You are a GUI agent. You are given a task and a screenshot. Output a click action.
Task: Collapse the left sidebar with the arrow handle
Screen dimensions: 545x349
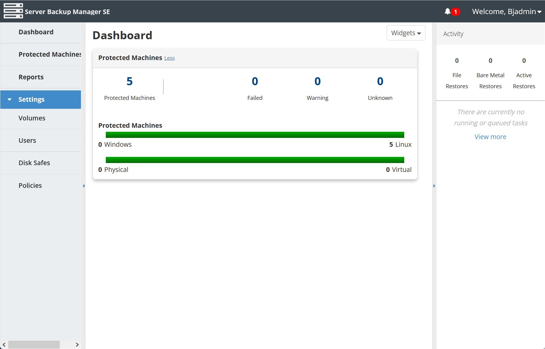[x=83, y=186]
